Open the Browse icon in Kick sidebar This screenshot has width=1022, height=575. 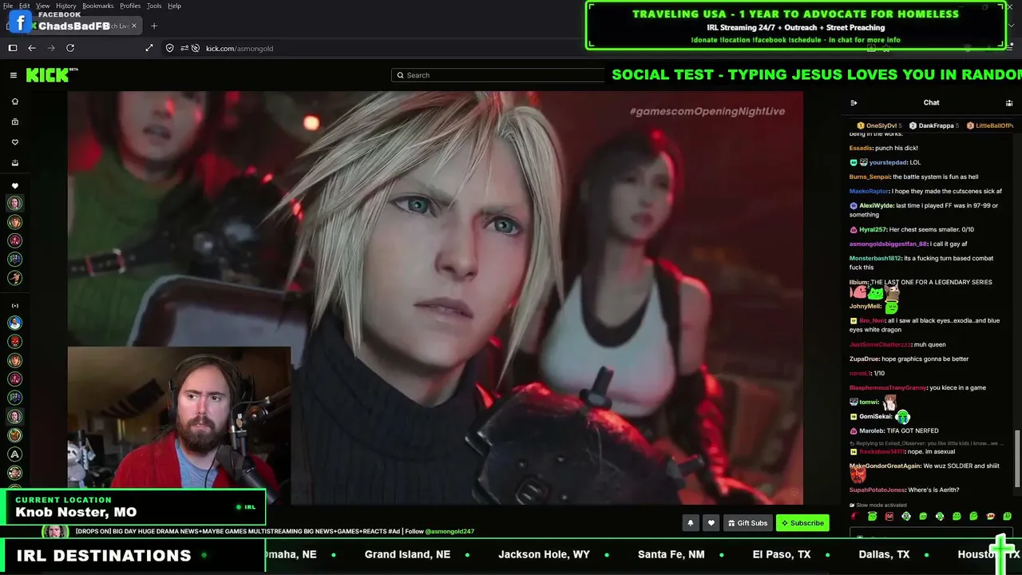pos(14,122)
